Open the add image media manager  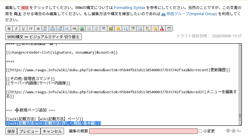pyautogui.click(x=111, y=29)
